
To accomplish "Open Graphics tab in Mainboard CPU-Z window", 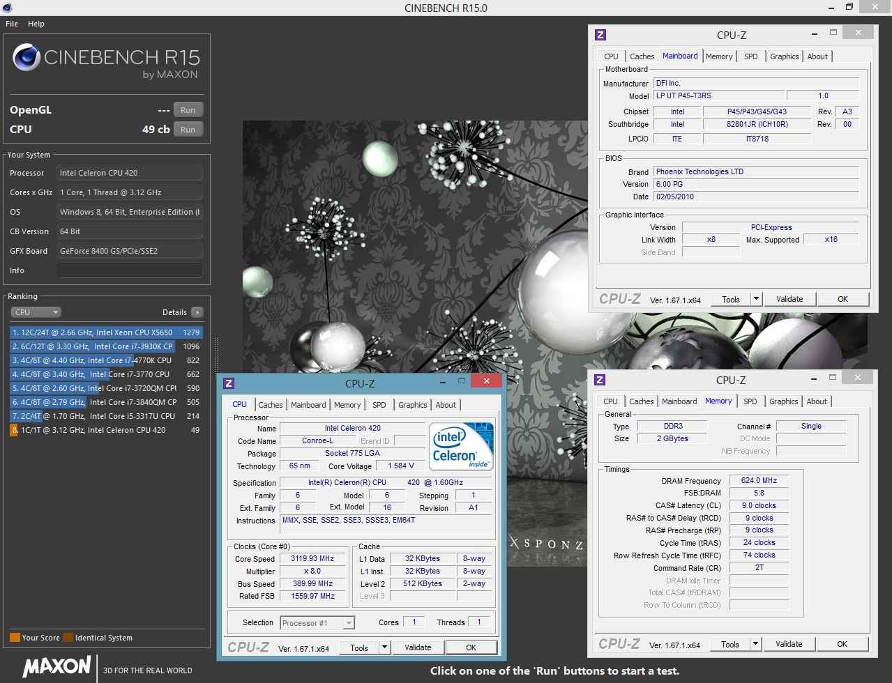I will 785,56.
